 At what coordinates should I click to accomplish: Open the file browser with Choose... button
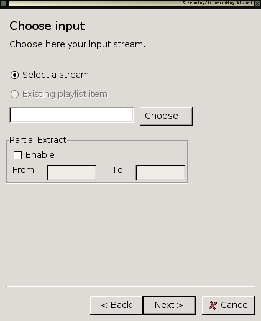tap(166, 116)
